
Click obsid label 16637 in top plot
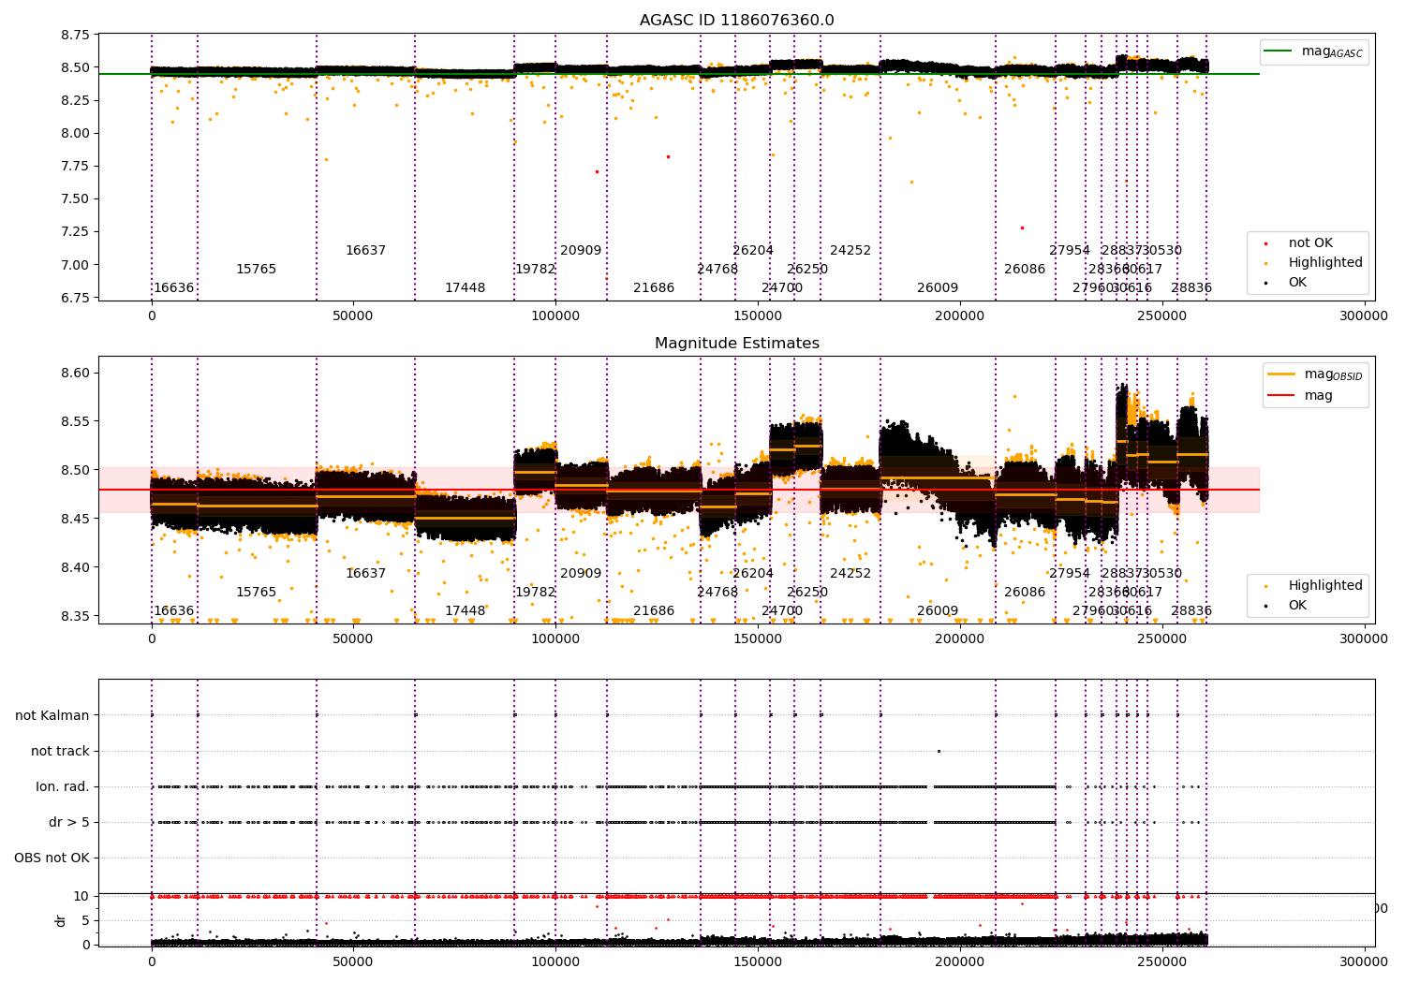365,251
